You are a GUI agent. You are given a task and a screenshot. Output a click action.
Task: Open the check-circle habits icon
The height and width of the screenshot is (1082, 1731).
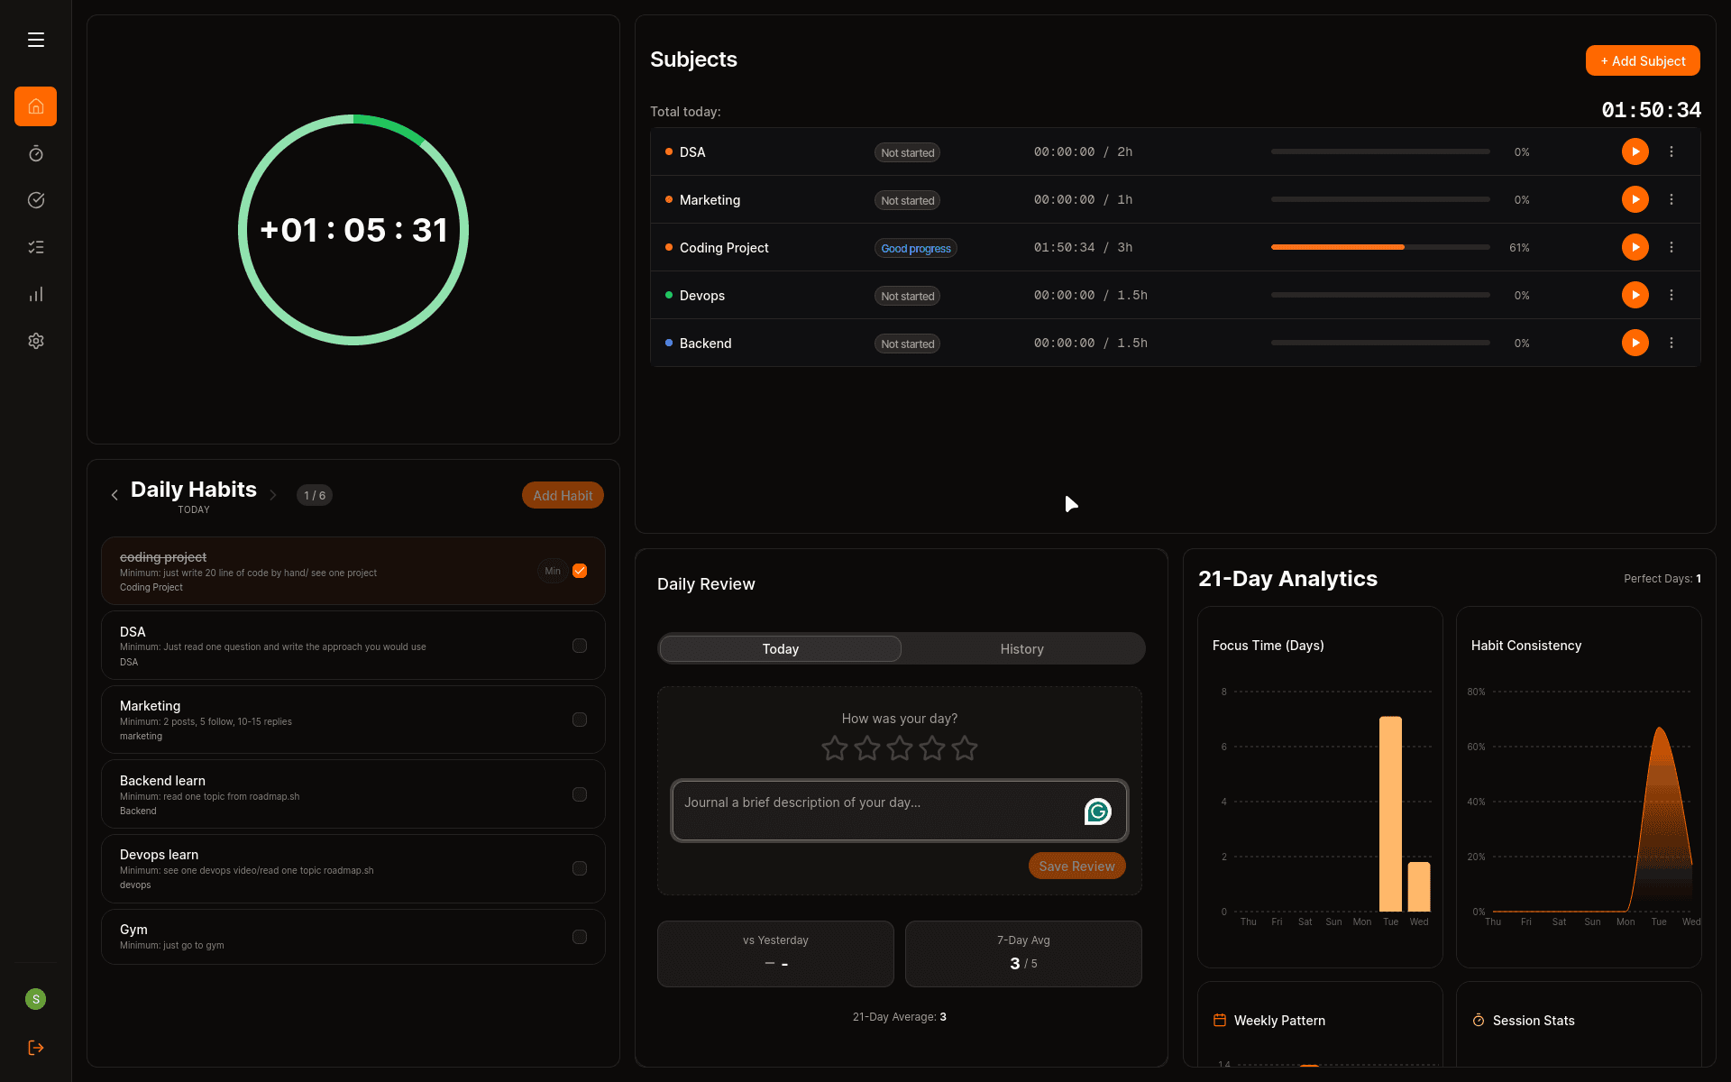[x=36, y=200]
